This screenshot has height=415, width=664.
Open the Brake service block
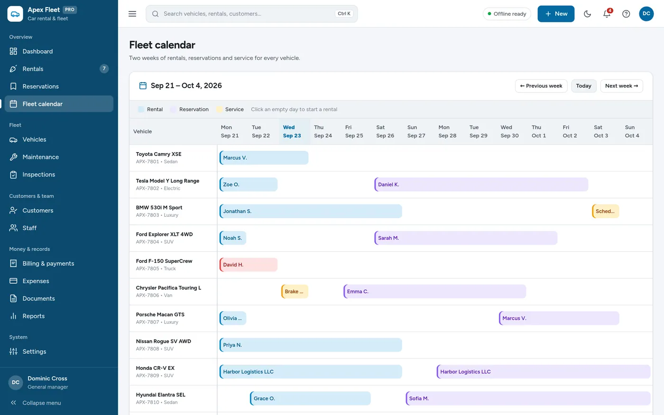pyautogui.click(x=295, y=292)
